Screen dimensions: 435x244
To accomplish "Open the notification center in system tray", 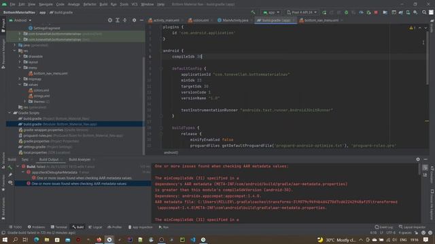I will pyautogui.click(x=426, y=239).
